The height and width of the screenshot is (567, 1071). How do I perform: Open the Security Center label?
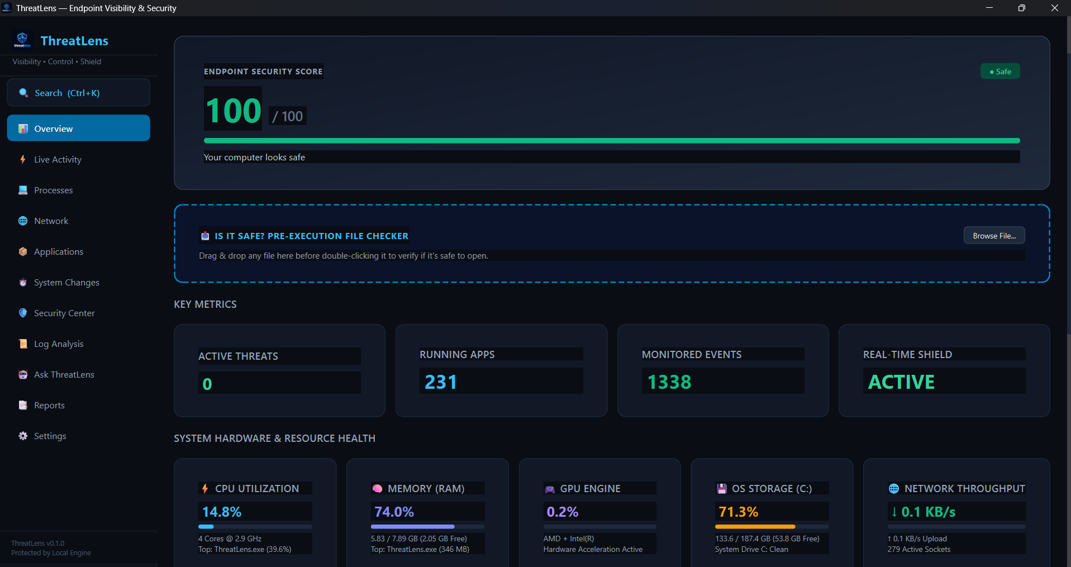tap(64, 313)
